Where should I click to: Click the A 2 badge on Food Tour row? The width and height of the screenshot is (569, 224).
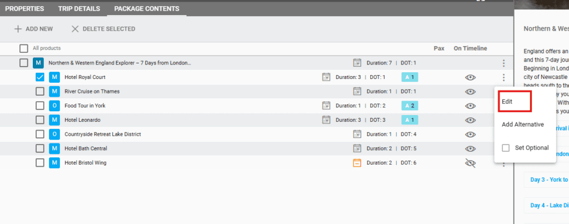(x=410, y=106)
